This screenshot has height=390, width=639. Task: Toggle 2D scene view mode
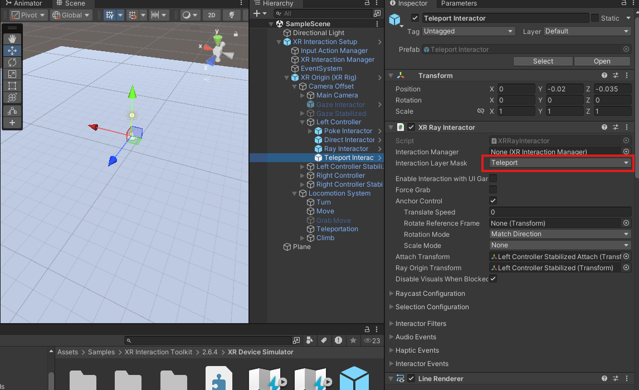tap(212, 15)
